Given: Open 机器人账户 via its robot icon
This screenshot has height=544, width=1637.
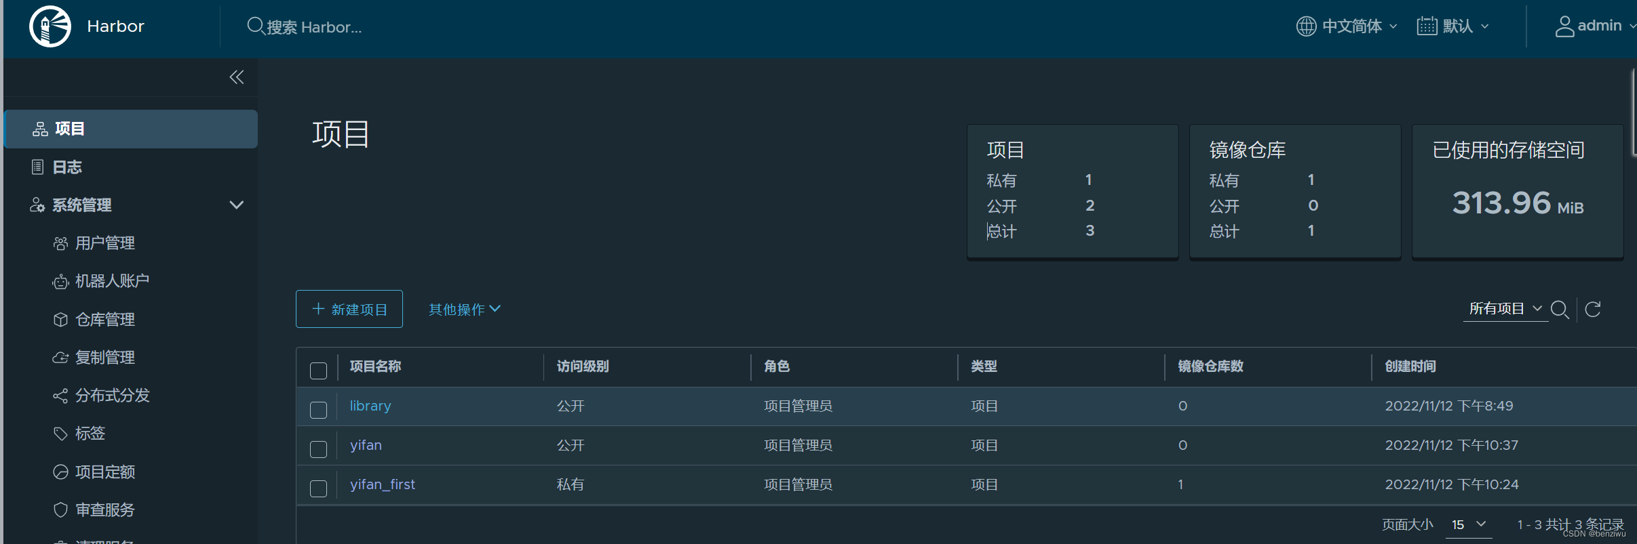Looking at the screenshot, I should pos(61,282).
